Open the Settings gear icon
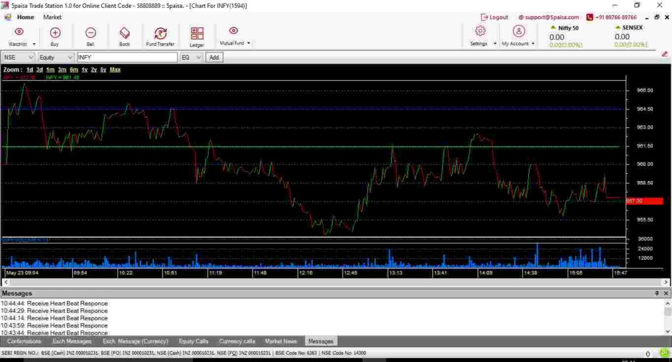Screen dimensions: 672x362 pos(480,31)
